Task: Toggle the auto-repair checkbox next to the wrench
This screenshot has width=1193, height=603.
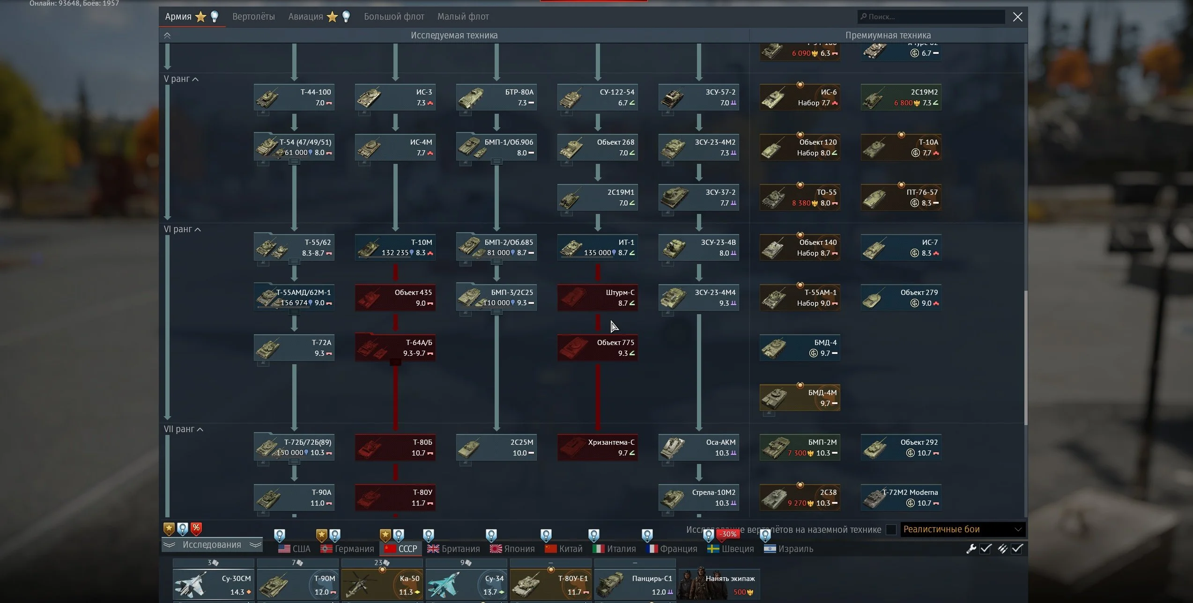Action: click(986, 549)
